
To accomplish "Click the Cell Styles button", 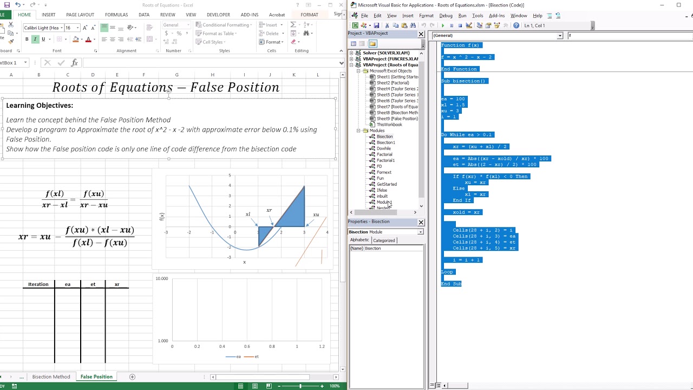I will pos(210,42).
